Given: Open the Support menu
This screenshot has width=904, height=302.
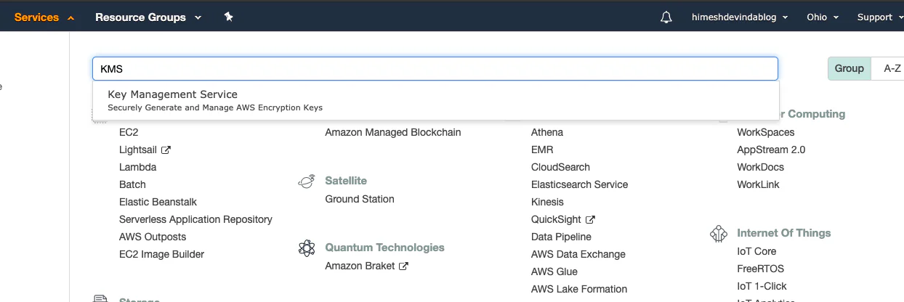Looking at the screenshot, I should coord(880,17).
